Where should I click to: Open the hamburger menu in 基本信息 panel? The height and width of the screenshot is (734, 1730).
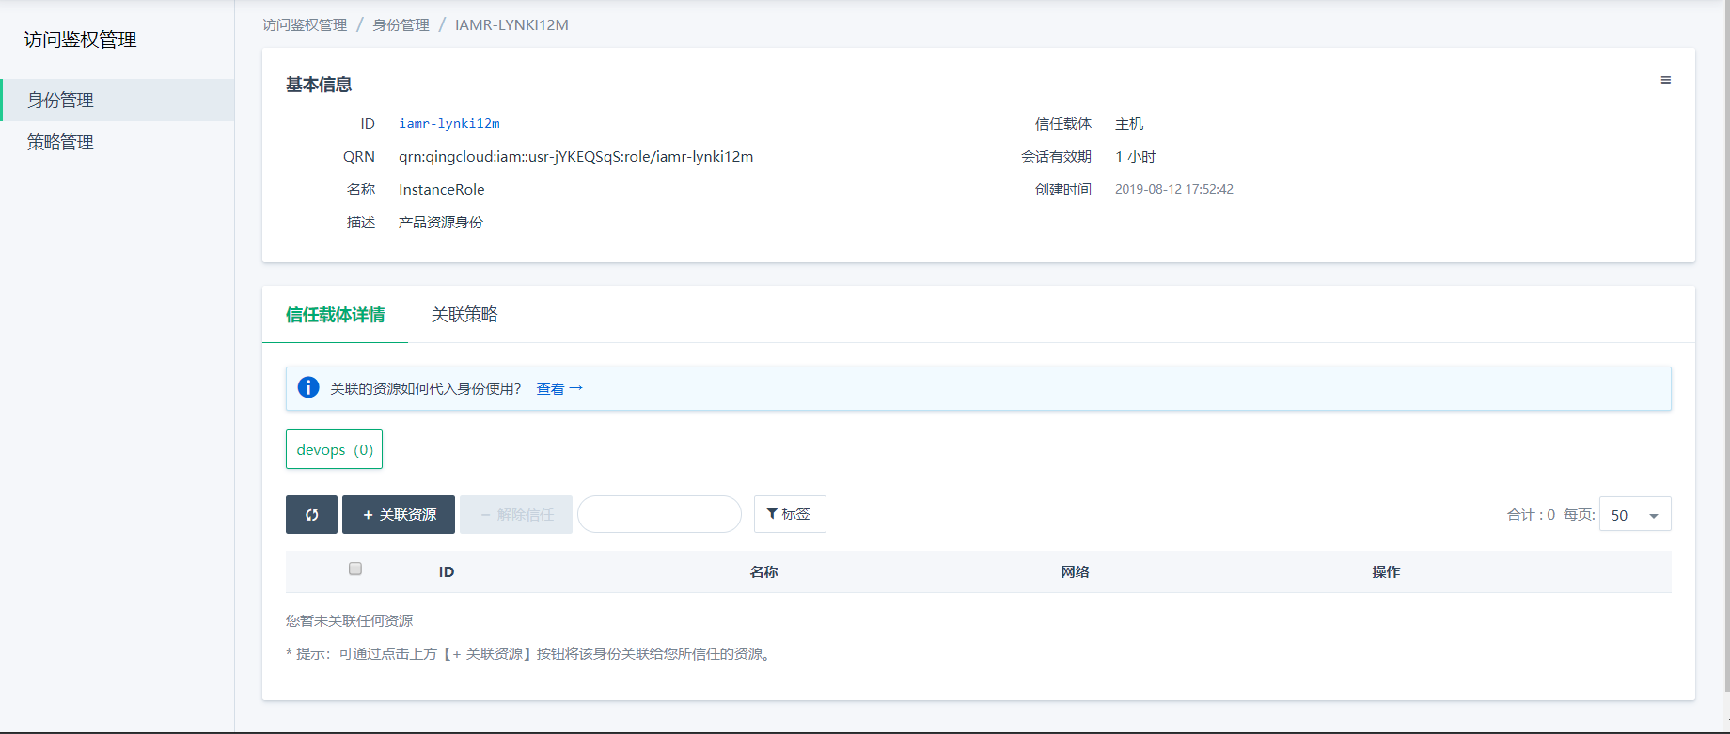(x=1665, y=81)
